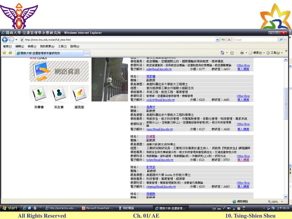Open a new tab button
Screen dimensions: 292x219
point(87,53)
